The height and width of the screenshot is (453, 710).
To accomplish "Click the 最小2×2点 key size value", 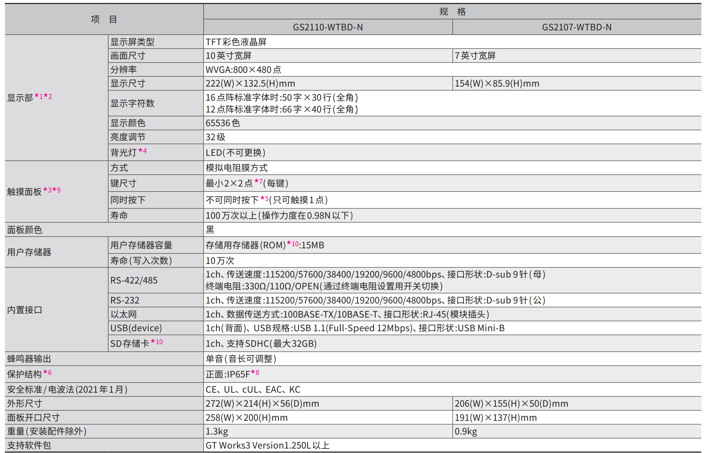I will [247, 183].
